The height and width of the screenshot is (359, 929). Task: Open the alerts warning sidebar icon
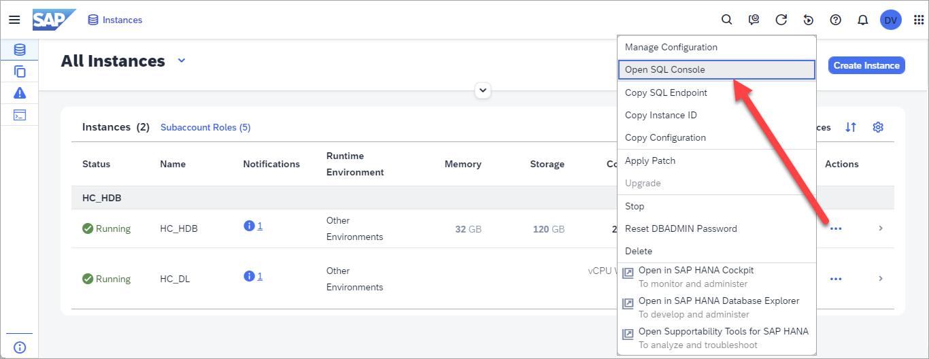coord(20,93)
